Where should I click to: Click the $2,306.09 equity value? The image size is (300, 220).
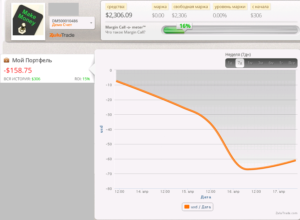[x=119, y=15]
